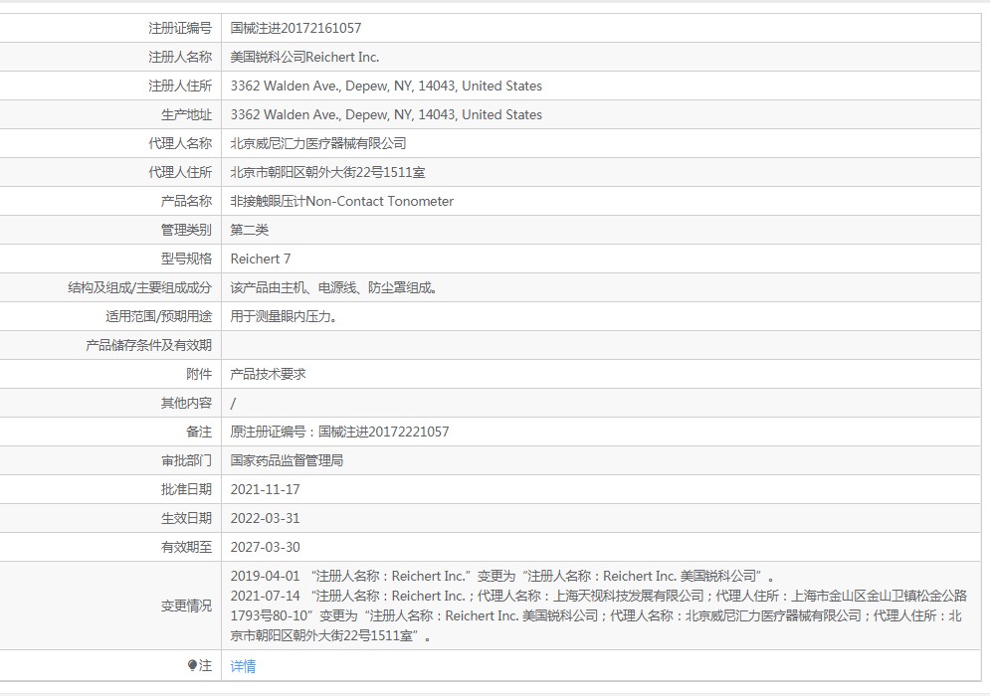990x696 pixels.
Task: Click approval department 国家药品监督管理局
Action: [x=287, y=460]
